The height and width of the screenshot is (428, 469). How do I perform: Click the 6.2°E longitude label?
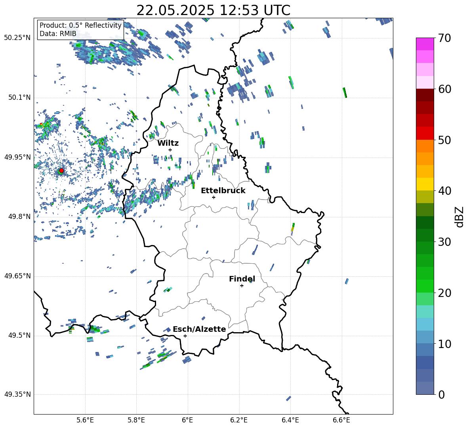pyautogui.click(x=239, y=420)
